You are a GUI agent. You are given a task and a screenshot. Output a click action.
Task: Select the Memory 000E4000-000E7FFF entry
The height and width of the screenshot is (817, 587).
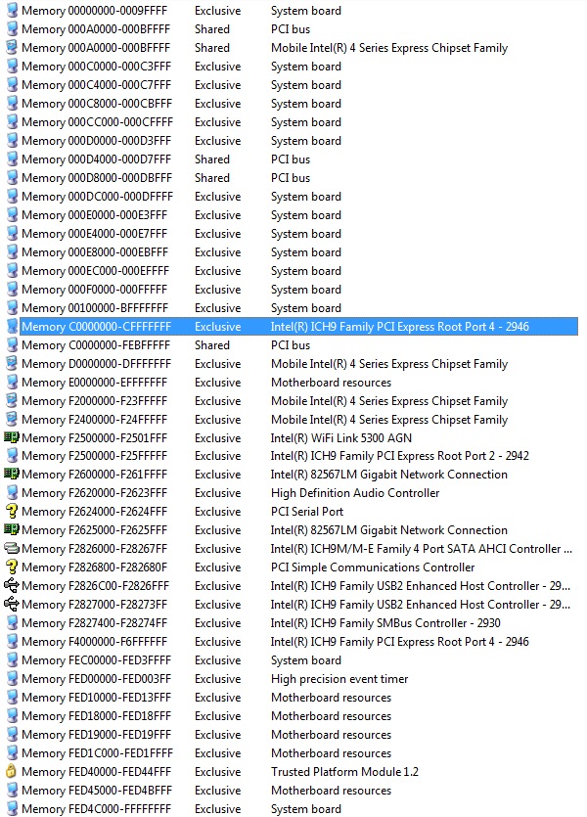[x=292, y=234]
